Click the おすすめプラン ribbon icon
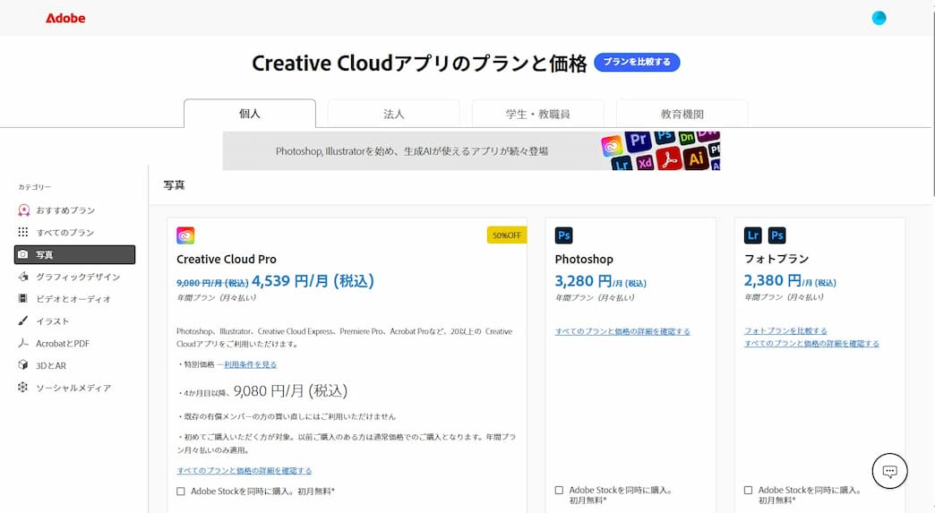This screenshot has height=513, width=935. tap(23, 210)
